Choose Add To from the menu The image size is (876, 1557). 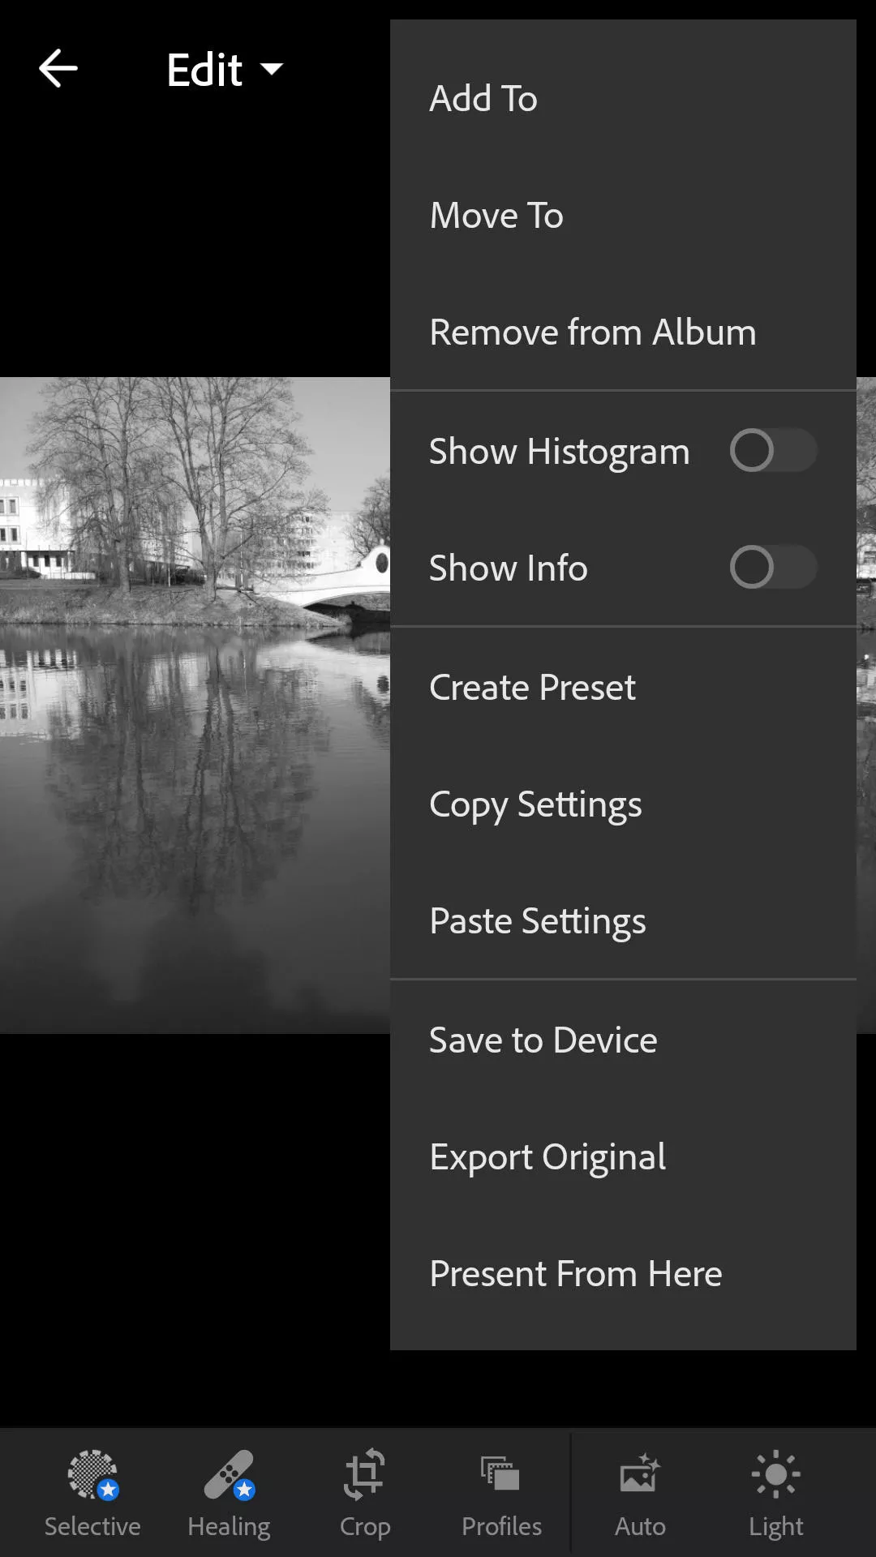point(623,99)
